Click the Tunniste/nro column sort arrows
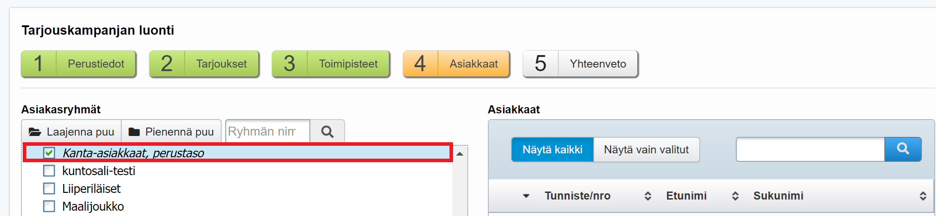The width and height of the screenshot is (936, 216). tap(647, 196)
